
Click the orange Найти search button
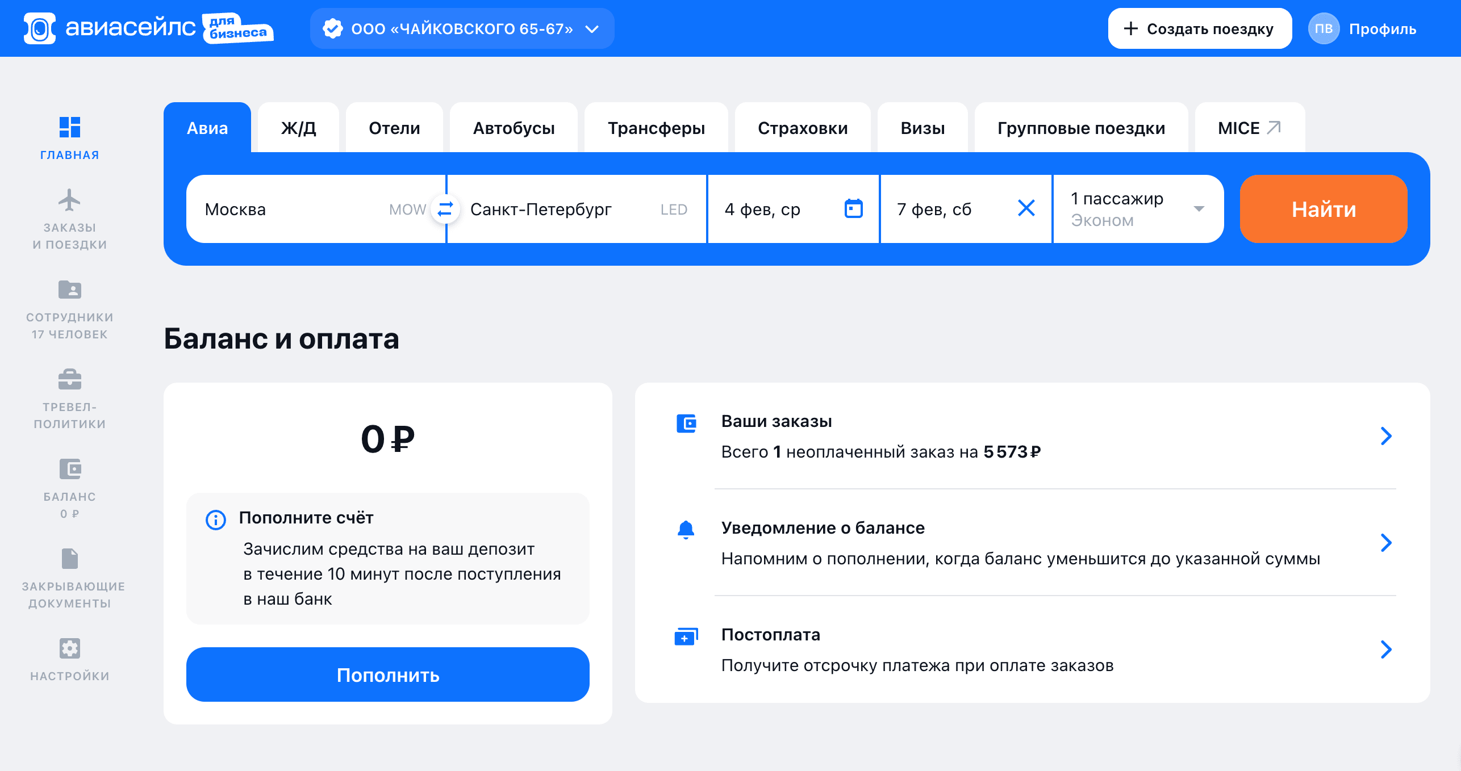coord(1324,209)
